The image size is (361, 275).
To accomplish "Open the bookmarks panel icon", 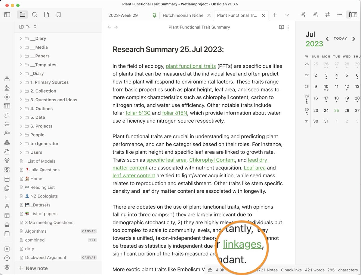I will coord(59,14).
